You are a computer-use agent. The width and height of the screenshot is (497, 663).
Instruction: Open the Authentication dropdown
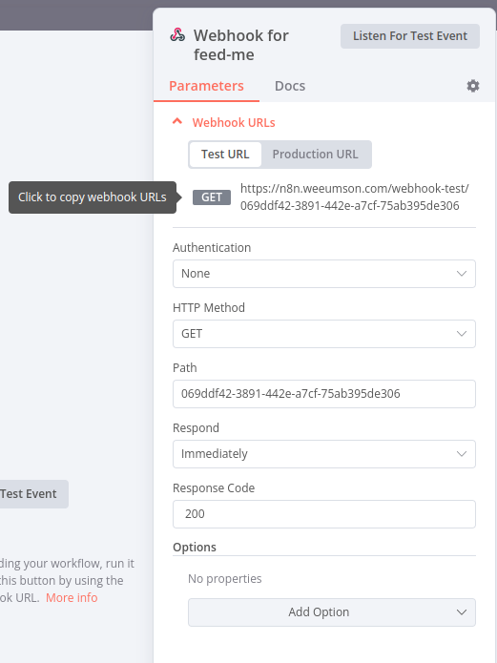pos(324,274)
